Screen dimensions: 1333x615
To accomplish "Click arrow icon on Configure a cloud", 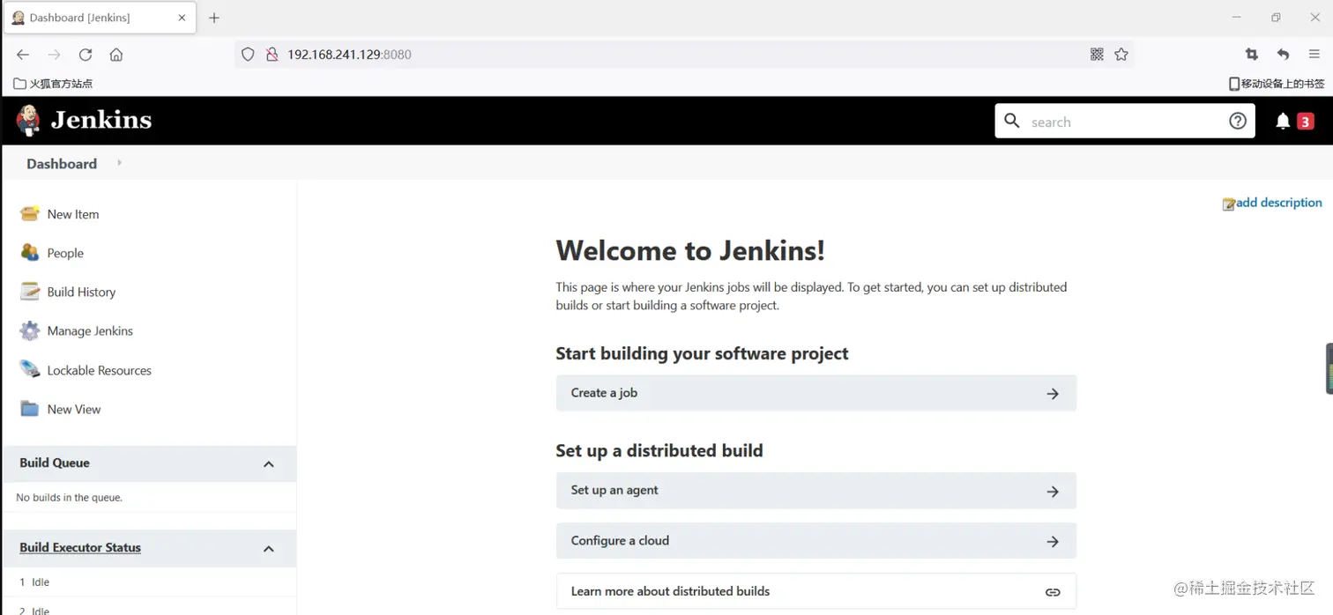I will (x=1053, y=542).
